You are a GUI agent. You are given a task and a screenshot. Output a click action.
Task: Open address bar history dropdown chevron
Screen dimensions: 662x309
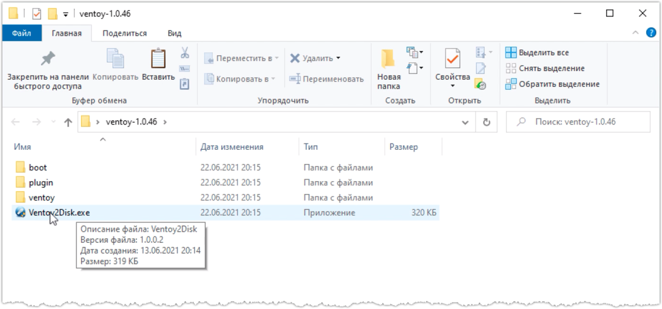(x=465, y=122)
